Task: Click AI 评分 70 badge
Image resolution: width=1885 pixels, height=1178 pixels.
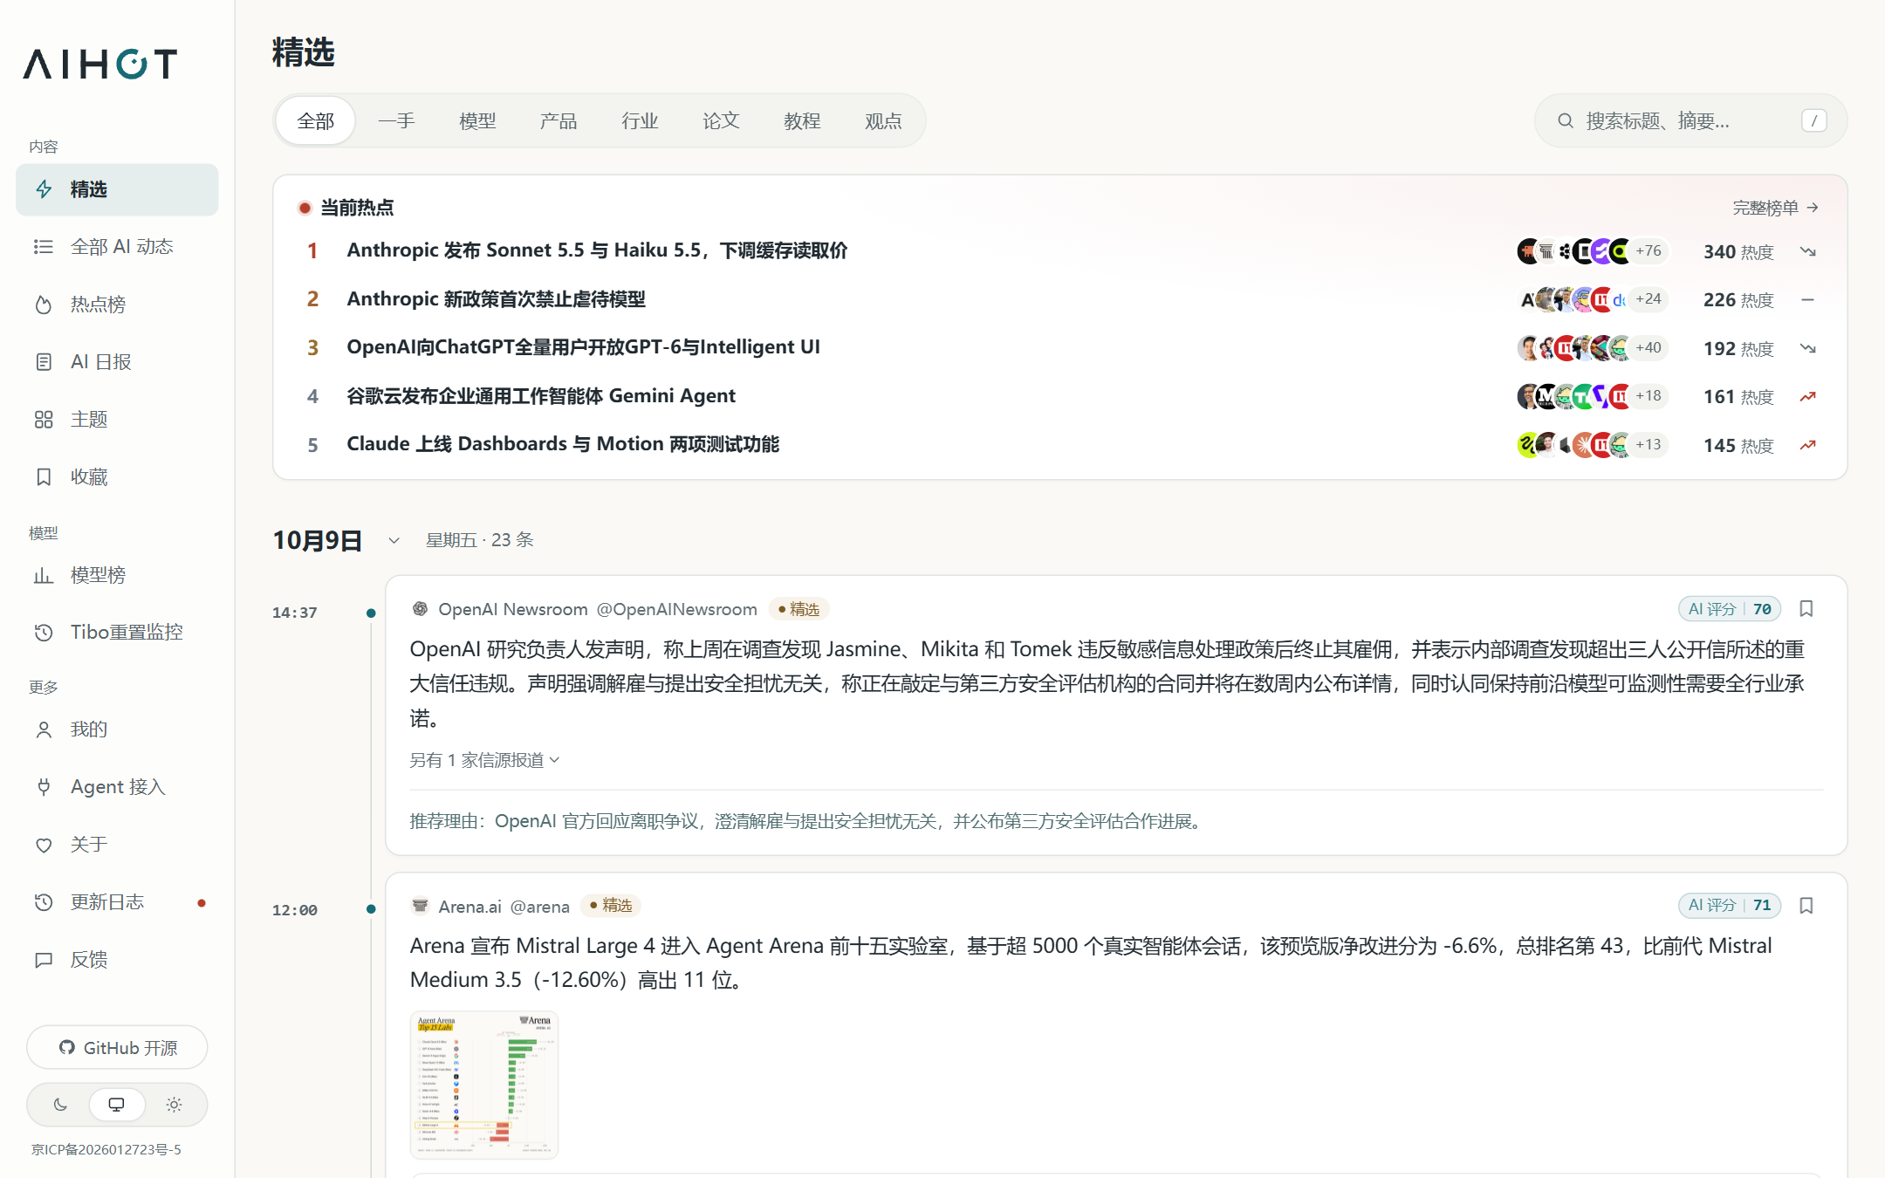Action: click(1729, 609)
